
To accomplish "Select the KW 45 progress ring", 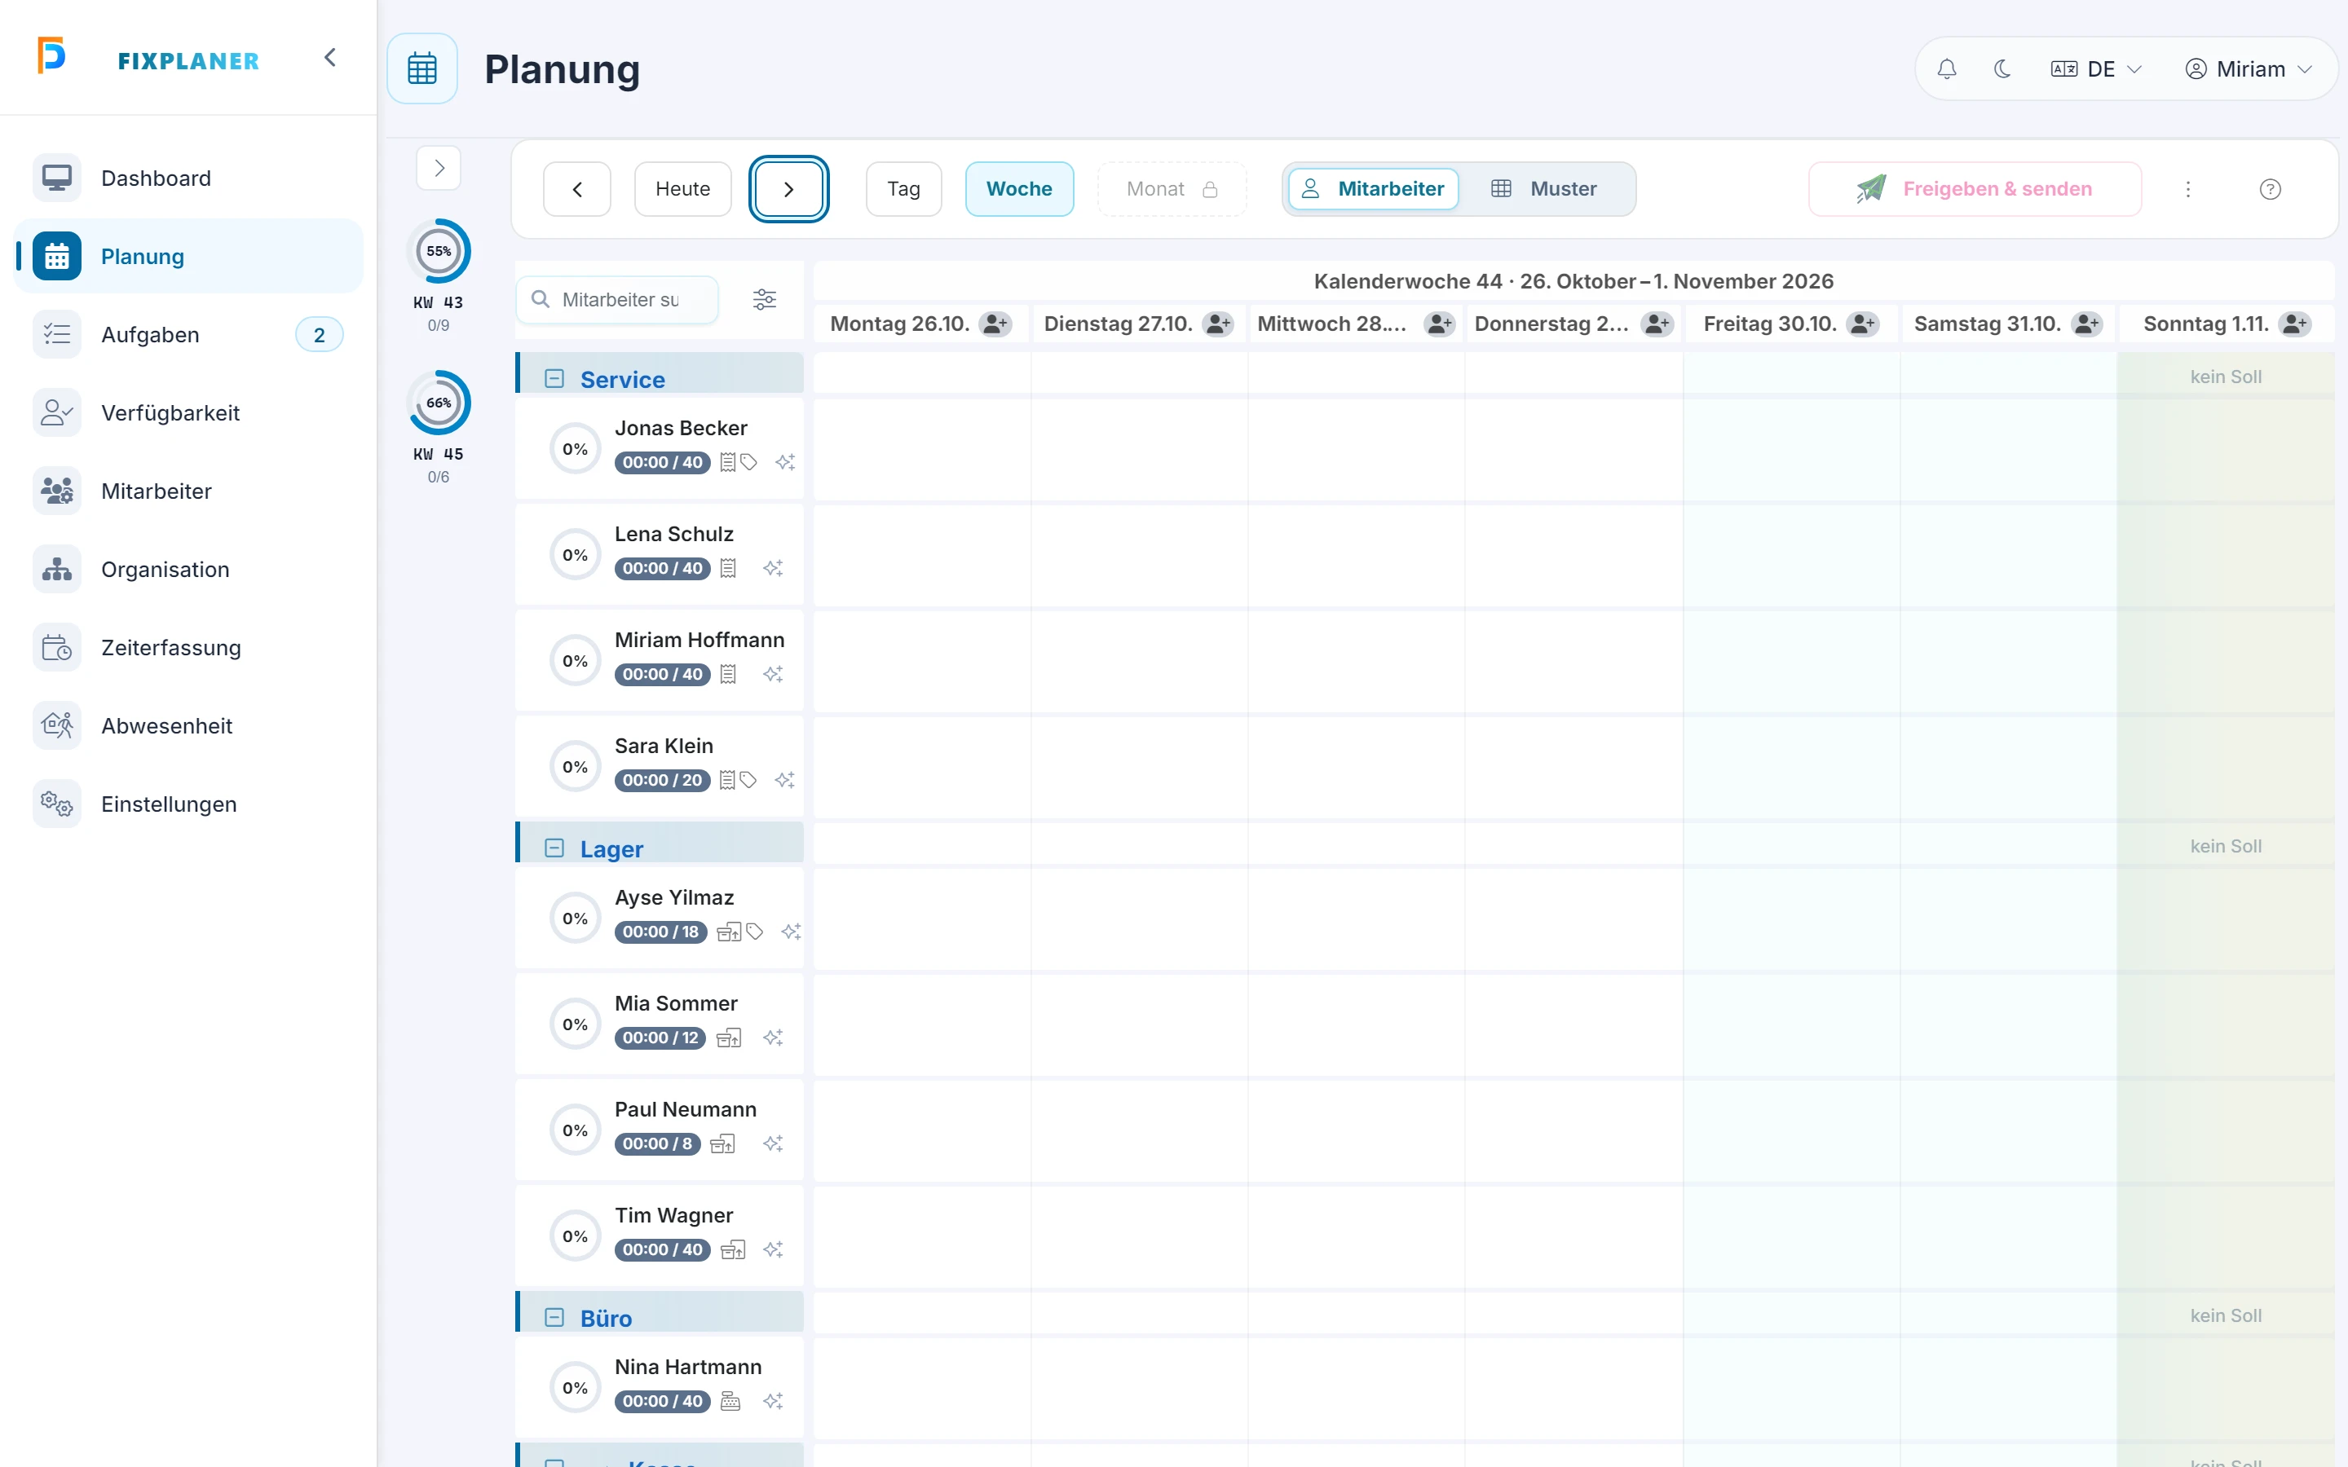I will [x=439, y=403].
